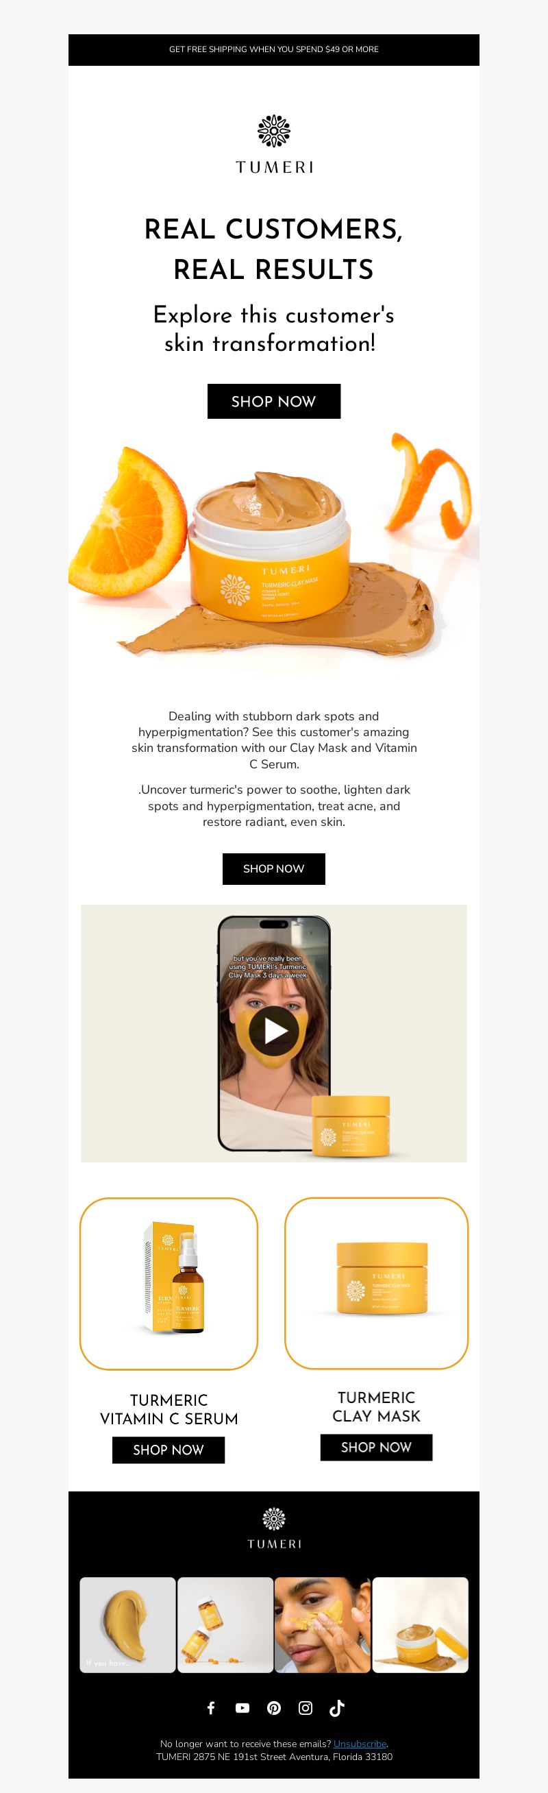Open the TikTok icon in the footer
Screen dimensions: 548x1793
(x=336, y=1707)
